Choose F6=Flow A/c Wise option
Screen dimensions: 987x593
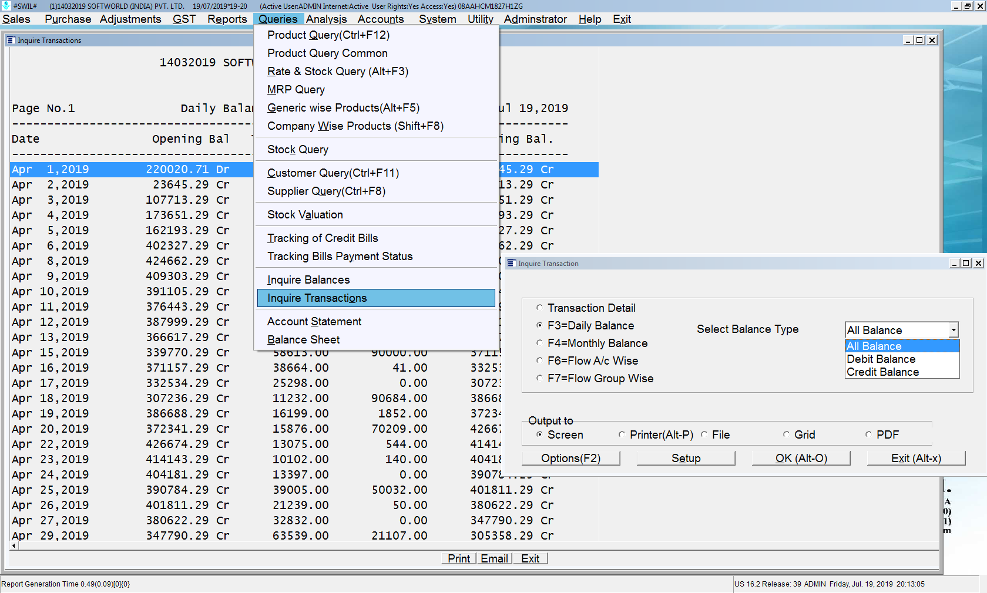pos(539,360)
